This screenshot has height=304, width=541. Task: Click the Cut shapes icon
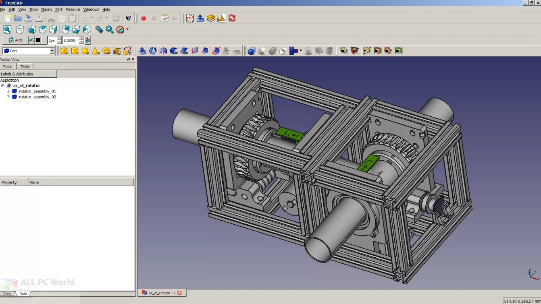262,51
